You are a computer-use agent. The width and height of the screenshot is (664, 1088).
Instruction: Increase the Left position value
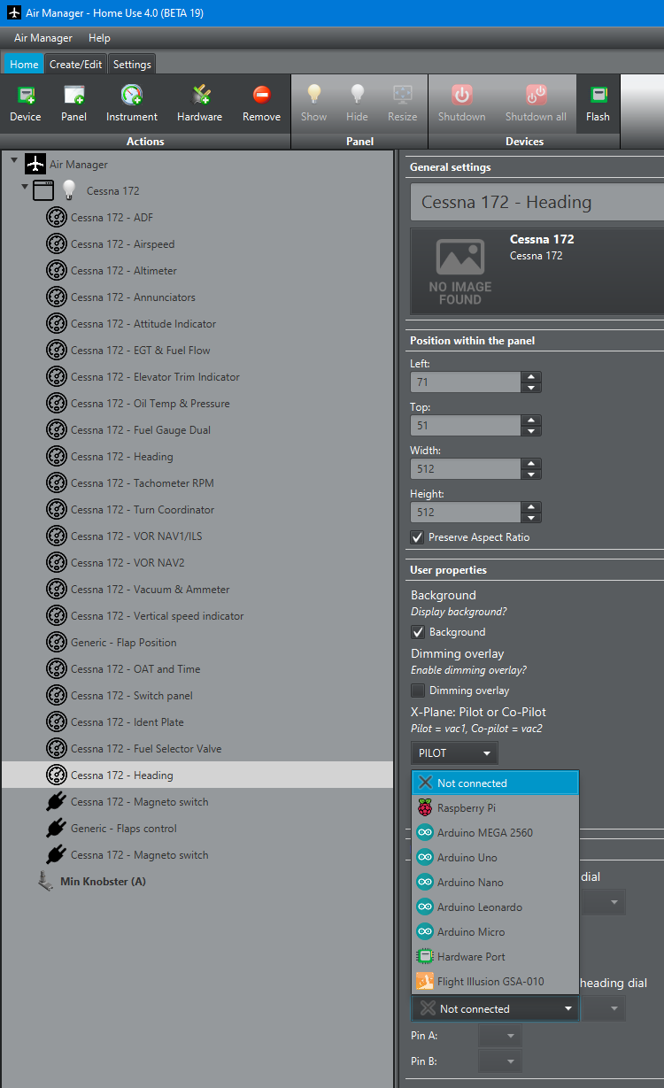[x=531, y=376]
